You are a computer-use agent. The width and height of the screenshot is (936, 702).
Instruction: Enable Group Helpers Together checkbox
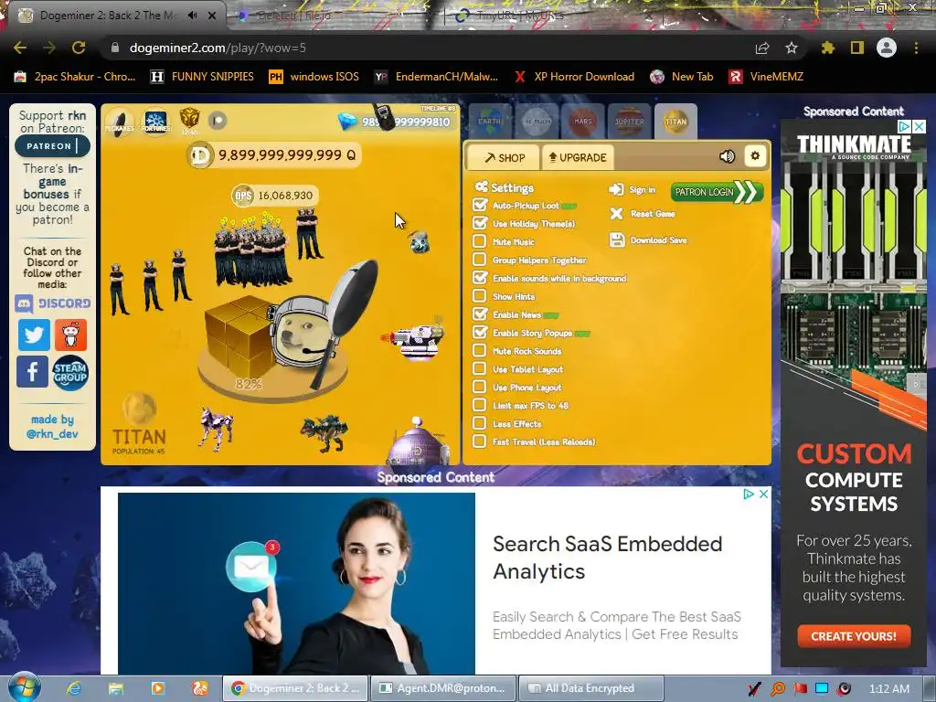click(479, 260)
